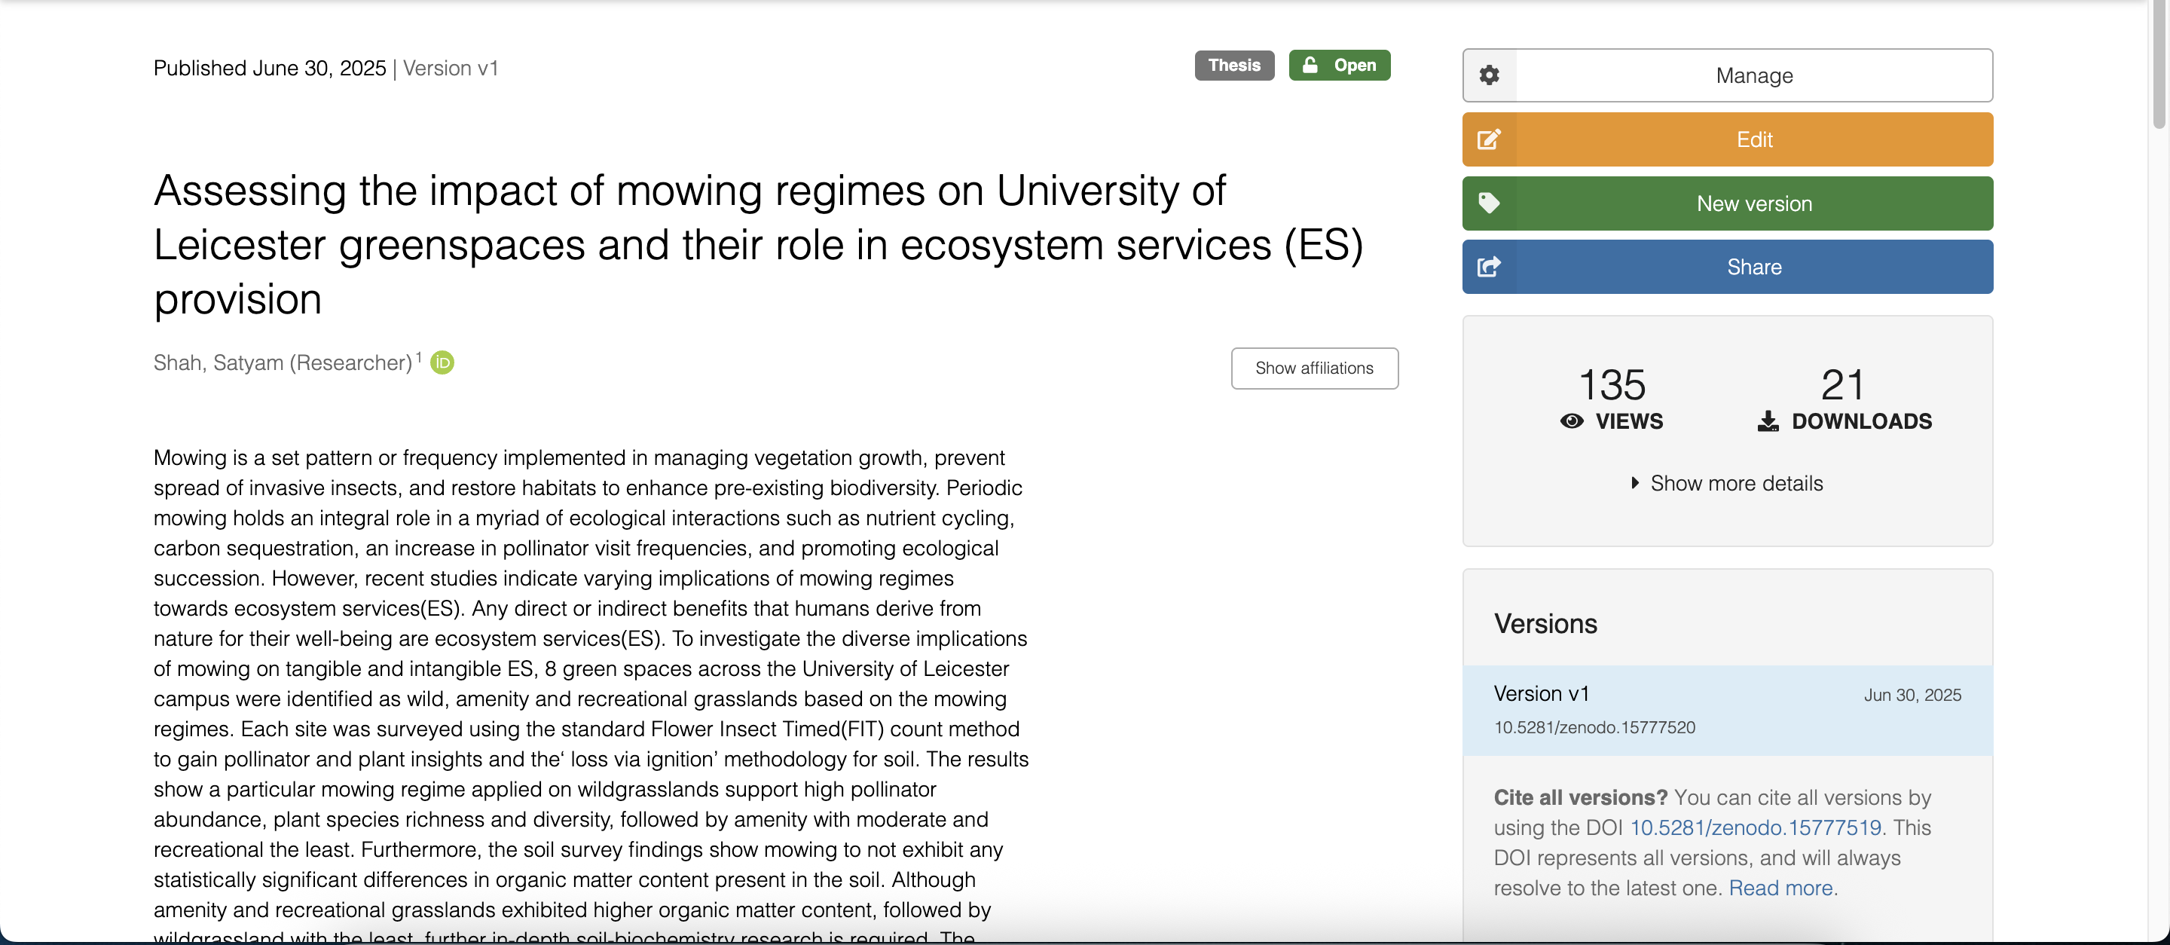Click the download icon beside Downloads
Viewport: 2170px width, 945px height.
[x=1768, y=421]
